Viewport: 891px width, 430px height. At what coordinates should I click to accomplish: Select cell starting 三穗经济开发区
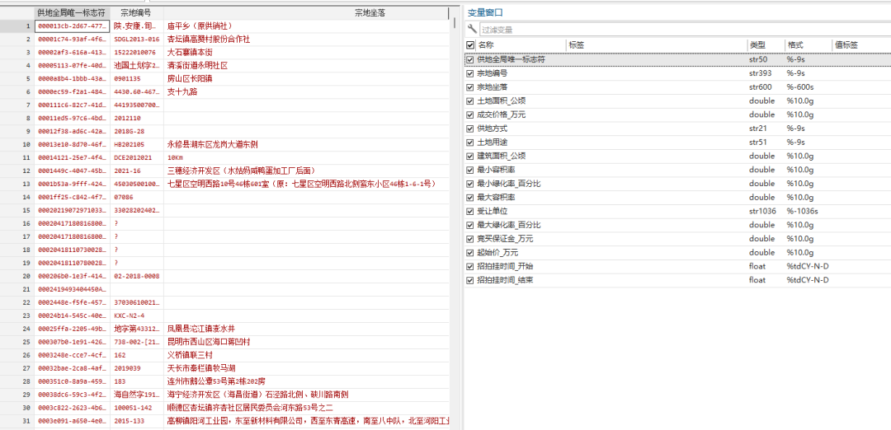pos(307,171)
